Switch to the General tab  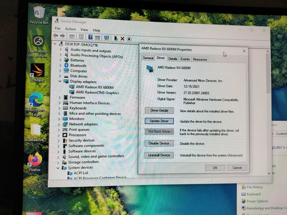coord(148,58)
